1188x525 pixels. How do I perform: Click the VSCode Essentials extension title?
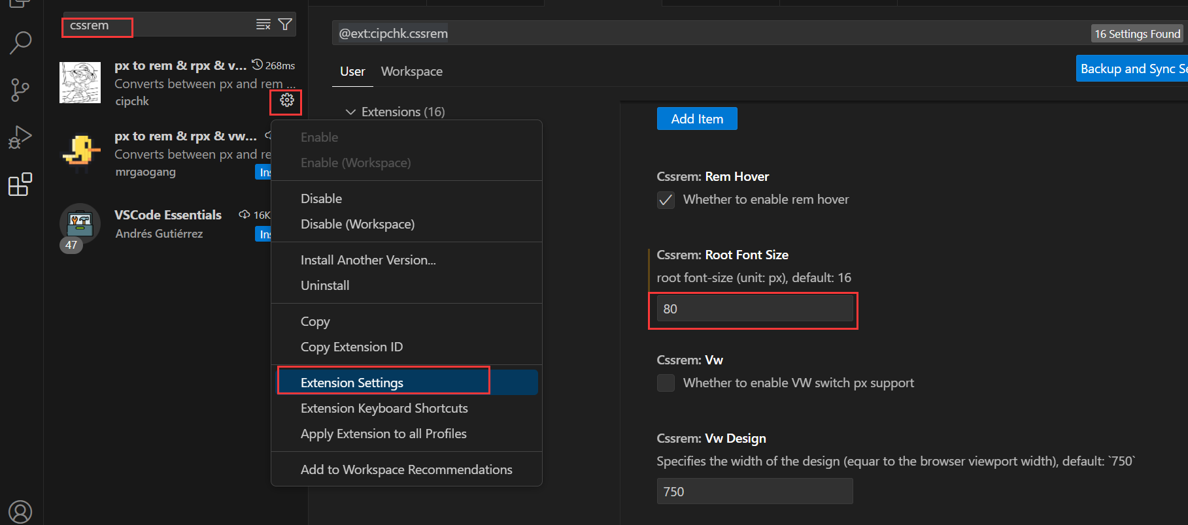point(168,215)
